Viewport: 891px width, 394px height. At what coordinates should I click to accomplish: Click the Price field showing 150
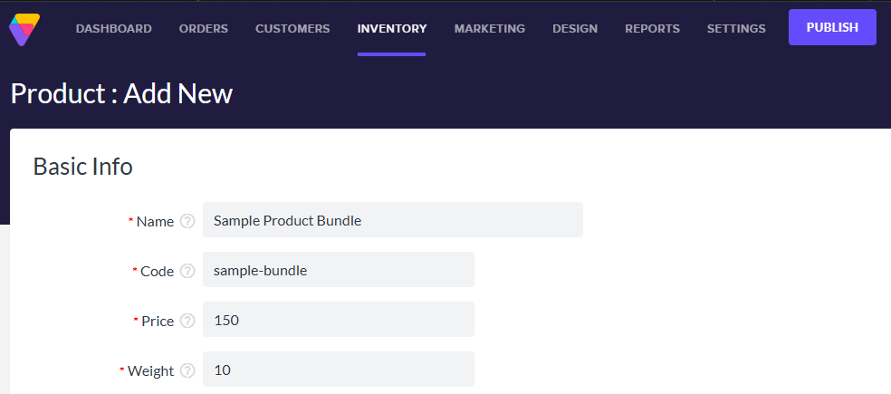[339, 319]
